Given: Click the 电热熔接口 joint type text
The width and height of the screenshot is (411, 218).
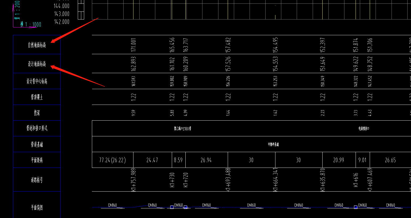Looking at the screenshot, I should [x=364, y=129].
